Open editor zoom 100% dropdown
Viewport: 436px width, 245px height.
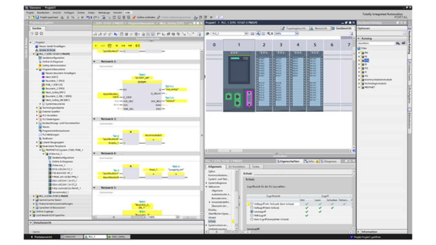coord(178,217)
